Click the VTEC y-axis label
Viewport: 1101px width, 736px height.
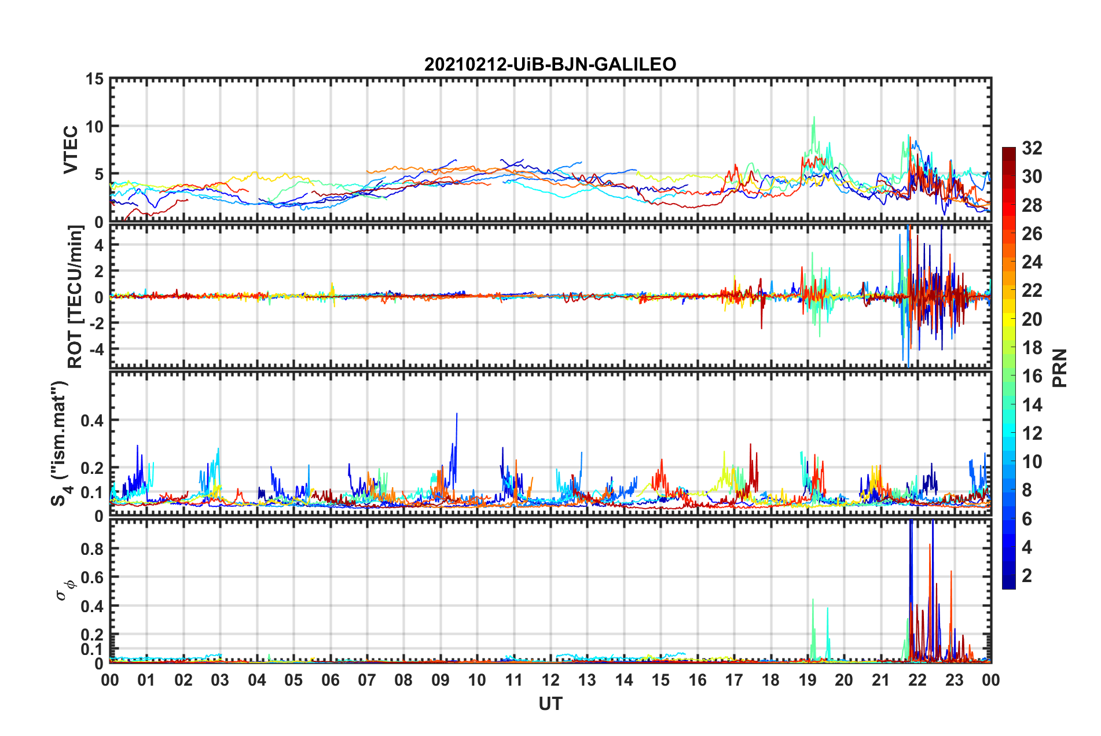point(70,149)
